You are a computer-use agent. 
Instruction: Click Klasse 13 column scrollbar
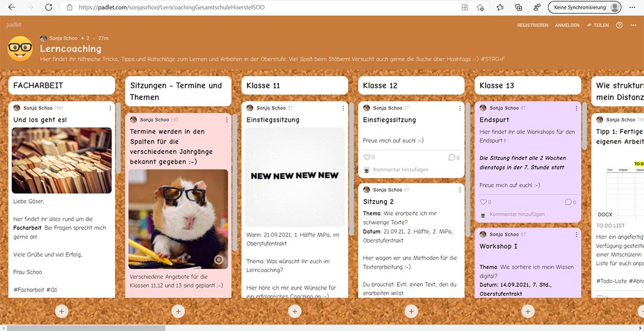tap(584, 126)
